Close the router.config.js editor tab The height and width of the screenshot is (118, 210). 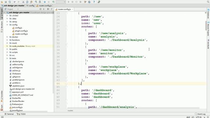coord(72,9)
